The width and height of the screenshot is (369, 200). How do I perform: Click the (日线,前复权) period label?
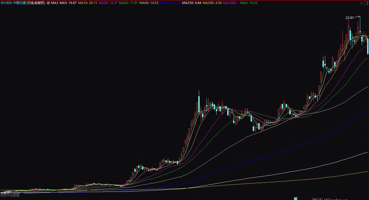36,3
